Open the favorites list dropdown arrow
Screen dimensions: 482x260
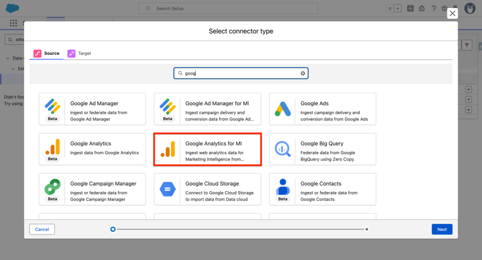398,8
